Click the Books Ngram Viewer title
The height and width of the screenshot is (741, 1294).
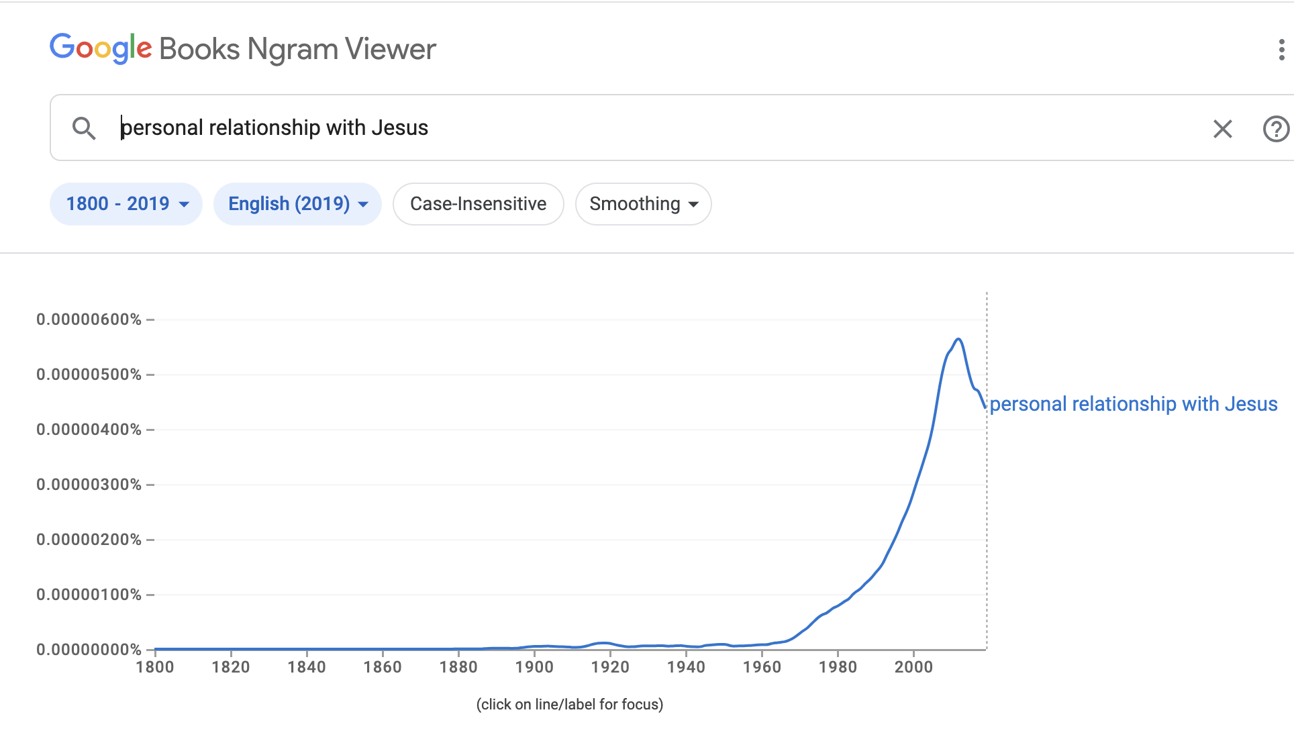[x=297, y=49]
